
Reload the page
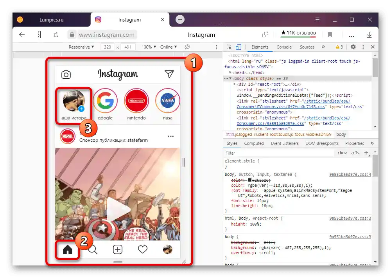pyautogui.click(x=56, y=35)
